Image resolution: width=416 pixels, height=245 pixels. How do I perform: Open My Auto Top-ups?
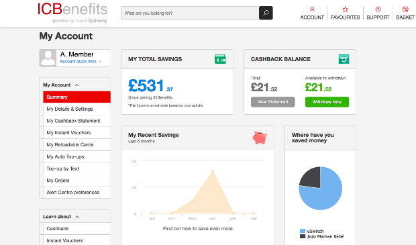coord(76,156)
